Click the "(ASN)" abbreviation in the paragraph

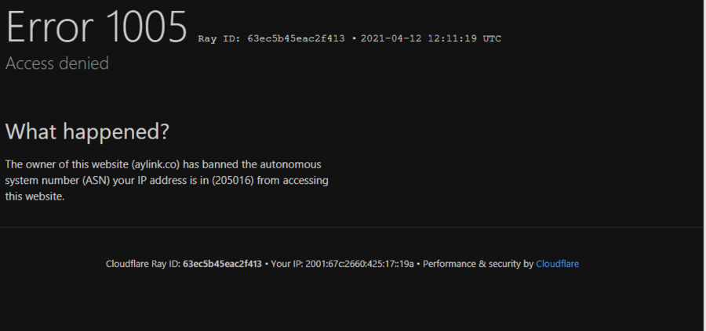coord(102,181)
